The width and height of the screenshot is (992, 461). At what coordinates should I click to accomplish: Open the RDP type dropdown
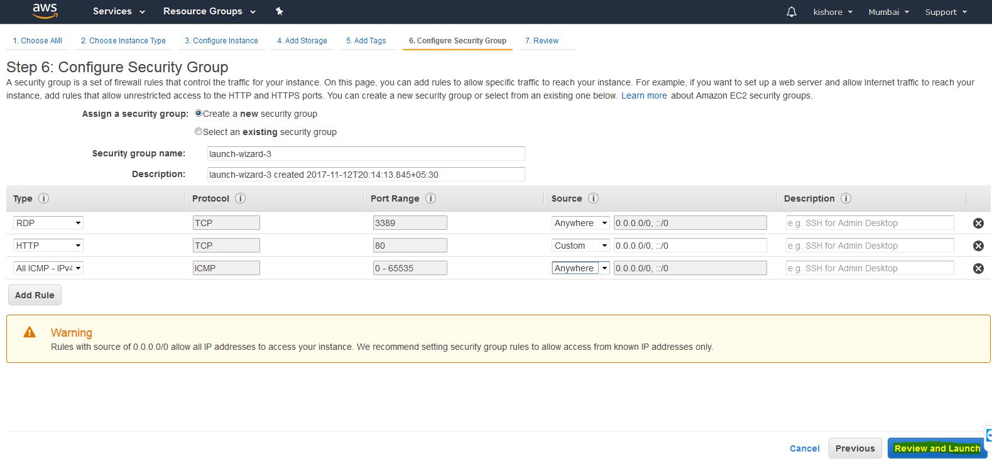pos(48,223)
